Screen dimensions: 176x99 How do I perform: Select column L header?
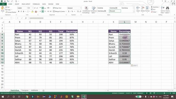125,22
